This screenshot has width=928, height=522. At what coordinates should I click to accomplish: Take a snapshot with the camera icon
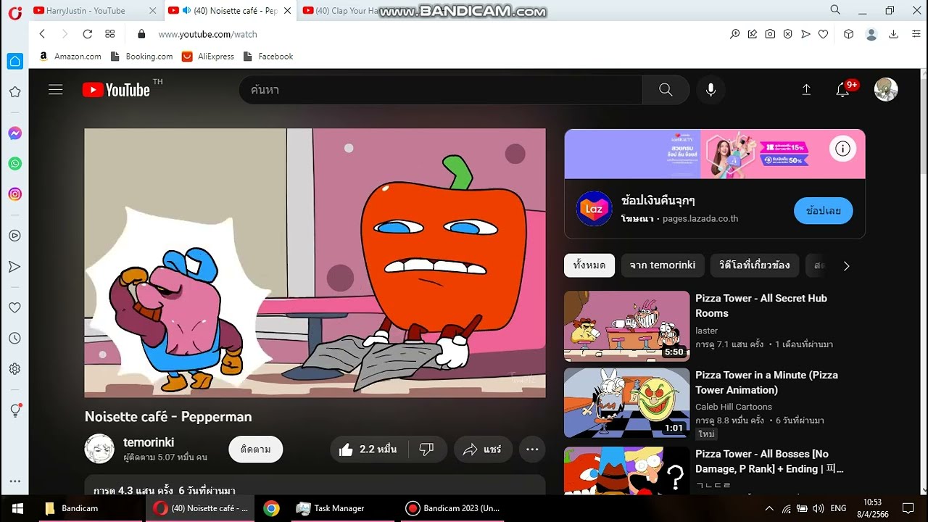coord(770,34)
